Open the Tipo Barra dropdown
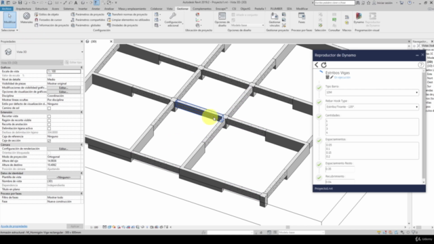Viewport: 434px width, 244px height. (372, 92)
